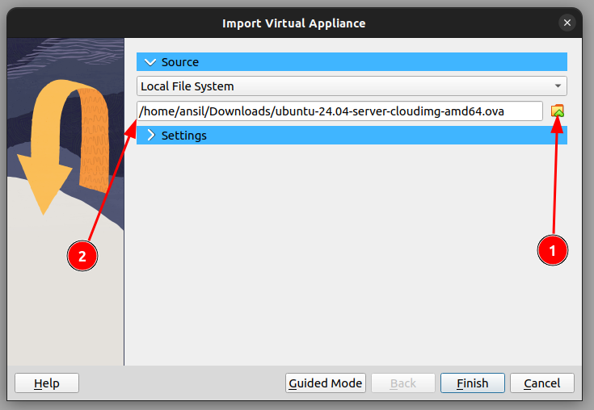Click the red circle numbered 2
594x410 pixels.
[82, 256]
